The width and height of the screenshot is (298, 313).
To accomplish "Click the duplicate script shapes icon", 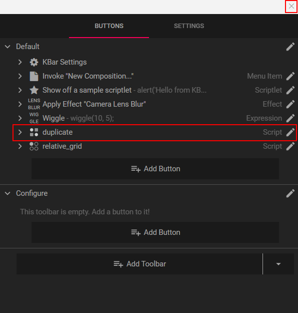I will pos(34,132).
